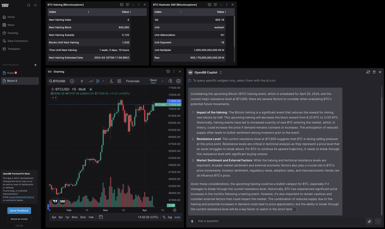The width and height of the screenshot is (385, 229).
Task: Click the Next Halving Block value 840,000
Action: 124,27
